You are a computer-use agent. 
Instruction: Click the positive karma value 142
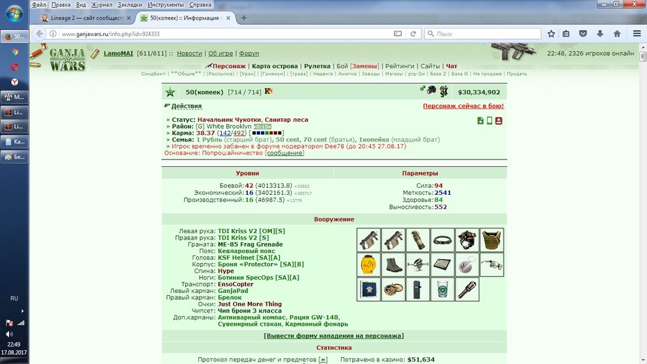(225, 133)
